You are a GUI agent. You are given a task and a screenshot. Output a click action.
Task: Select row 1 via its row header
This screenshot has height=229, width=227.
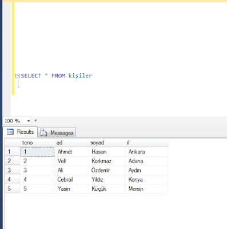[x=13, y=152]
